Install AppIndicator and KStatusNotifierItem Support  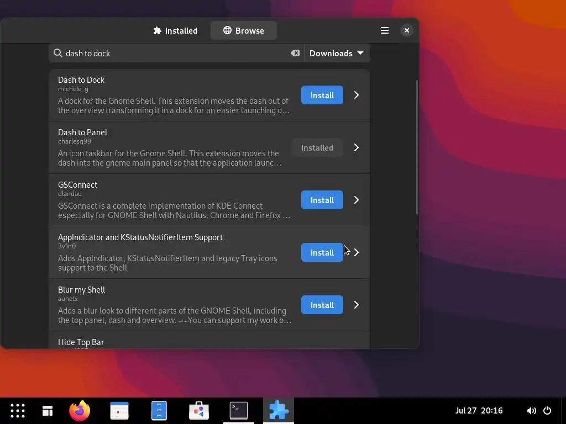pos(322,253)
